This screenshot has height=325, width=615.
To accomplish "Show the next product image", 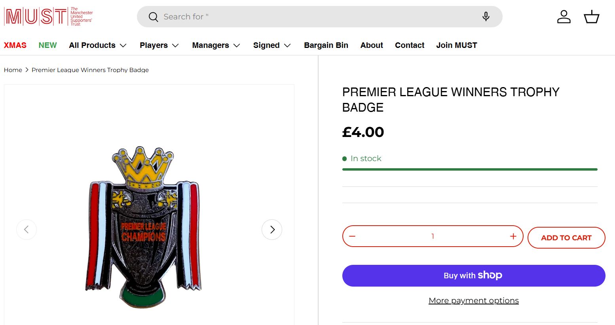I will pos(272,230).
